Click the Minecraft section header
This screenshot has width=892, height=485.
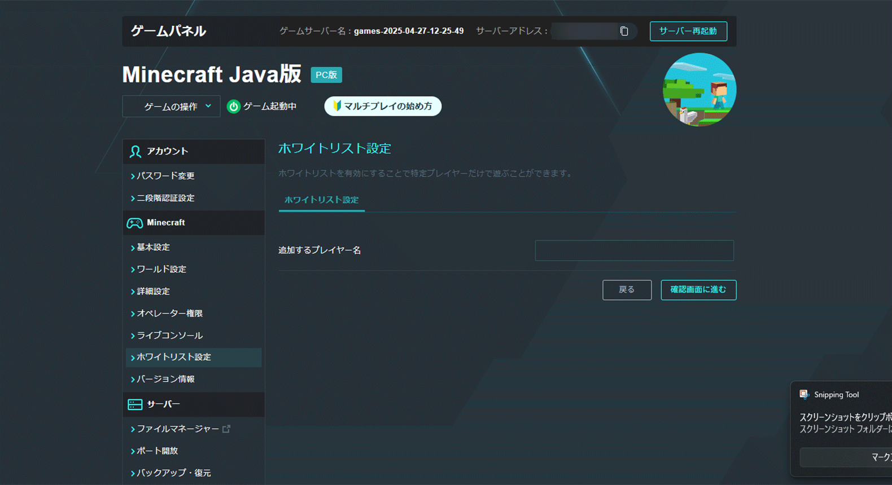(x=194, y=223)
